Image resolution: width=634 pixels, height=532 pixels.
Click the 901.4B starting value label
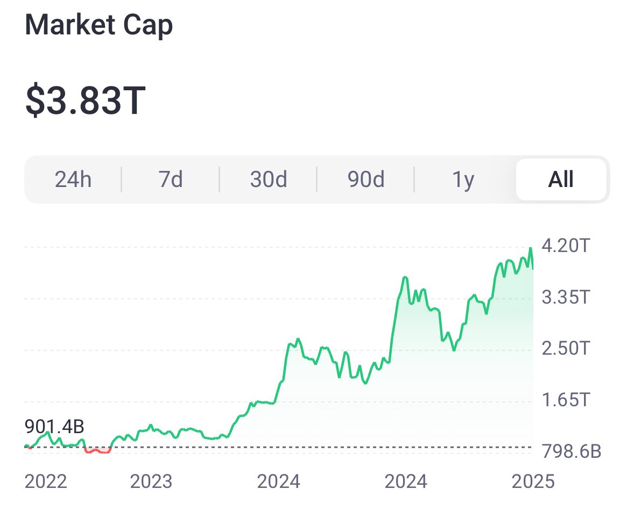[54, 427]
